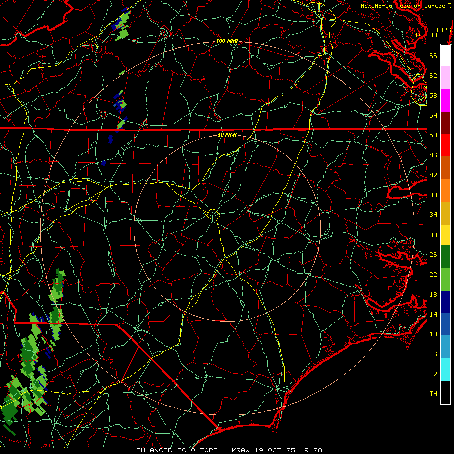454x454 pixels.
Task: Click the gold legend swatch
Action: click(x=445, y=214)
